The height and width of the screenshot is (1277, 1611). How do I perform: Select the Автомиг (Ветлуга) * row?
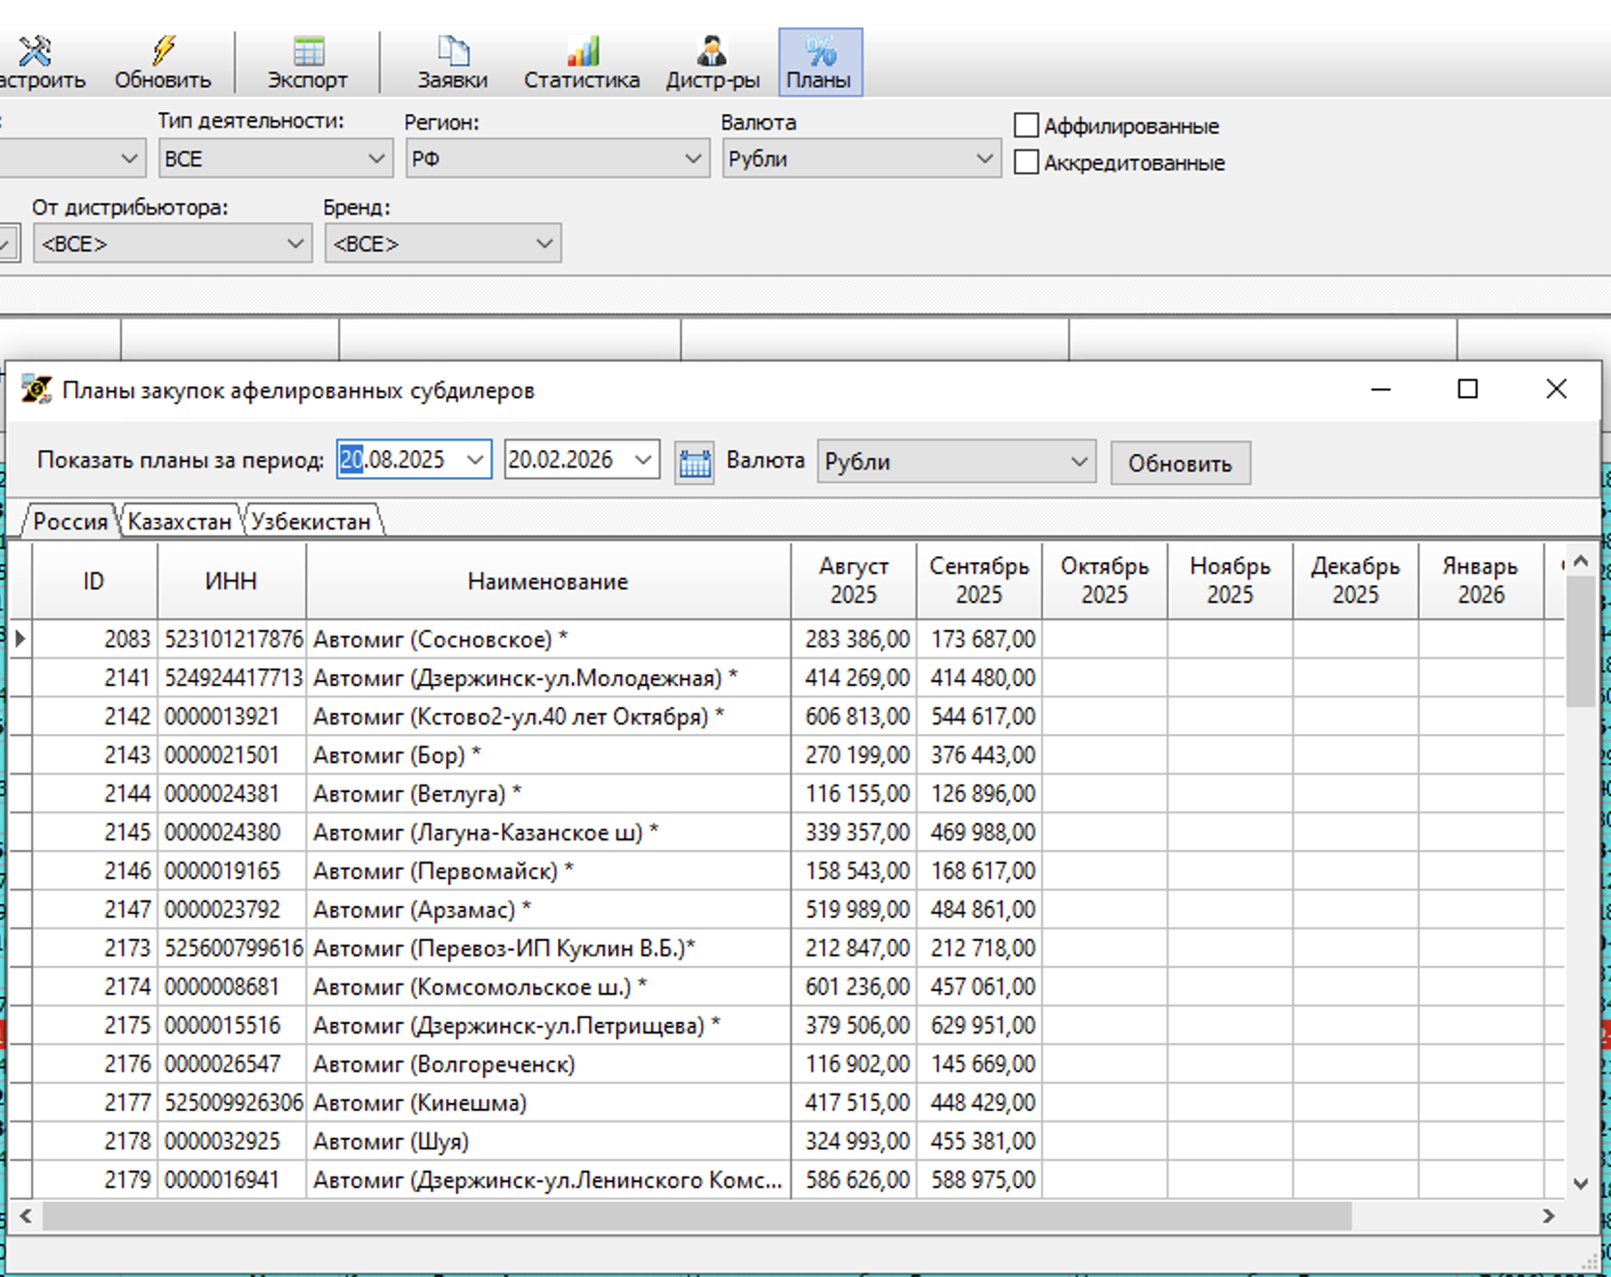[785, 793]
